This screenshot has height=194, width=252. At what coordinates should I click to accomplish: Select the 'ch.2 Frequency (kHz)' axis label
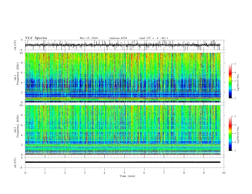point(17,126)
